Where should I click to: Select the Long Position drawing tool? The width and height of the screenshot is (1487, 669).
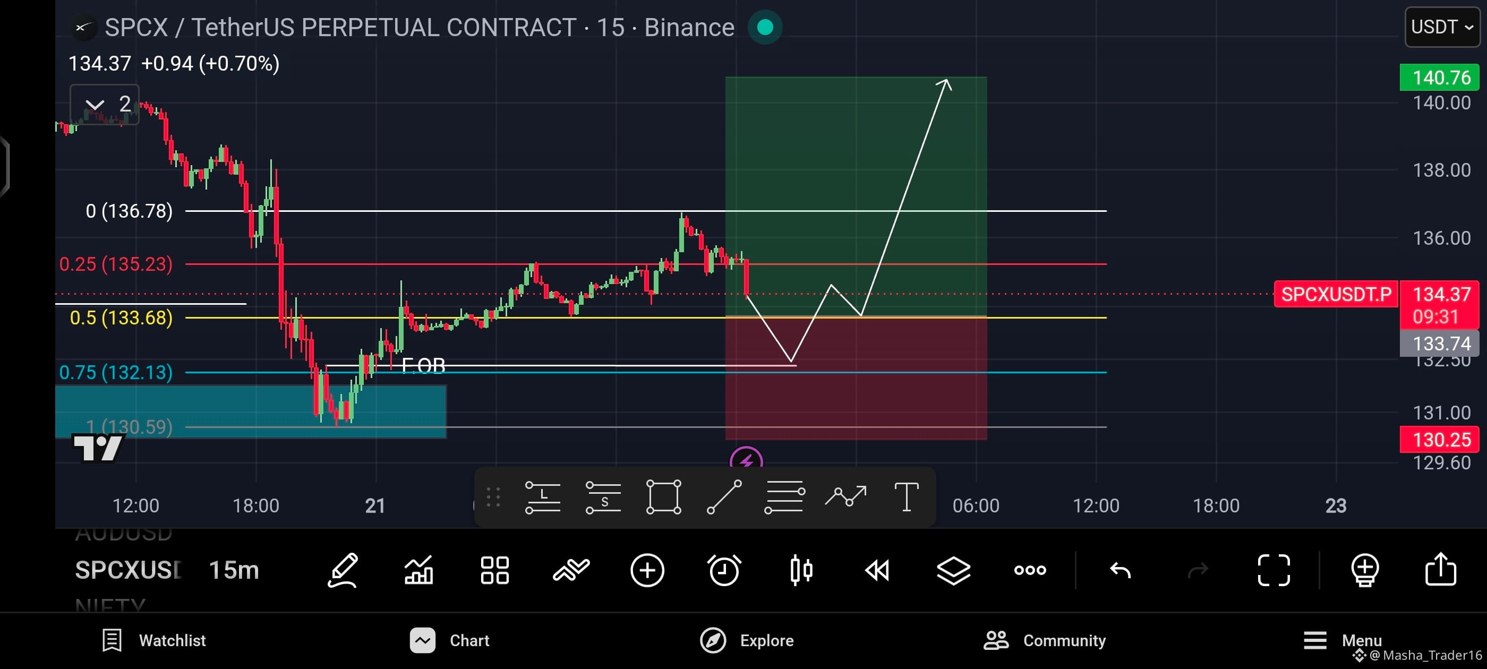click(x=543, y=497)
